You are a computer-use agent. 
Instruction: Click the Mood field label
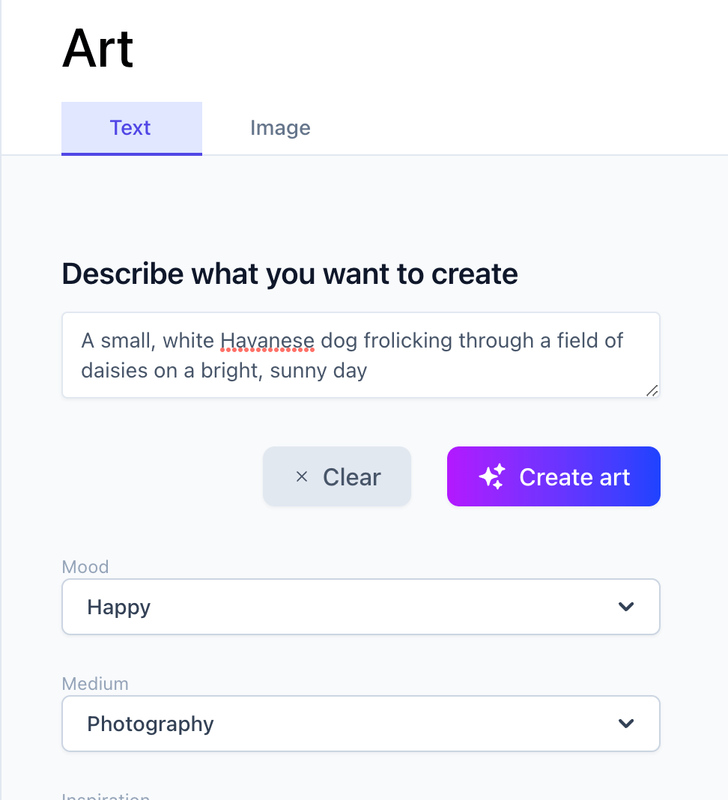[85, 567]
